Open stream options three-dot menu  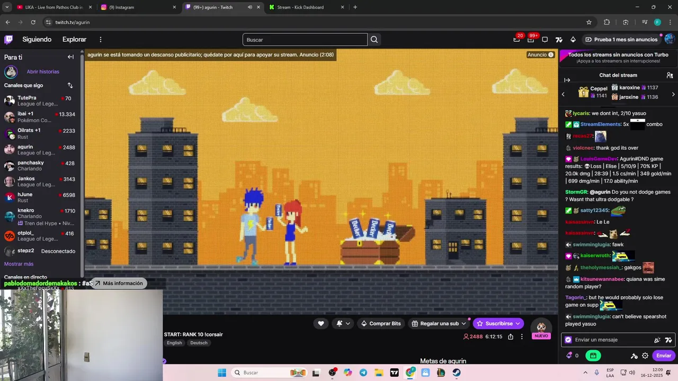pyautogui.click(x=522, y=337)
